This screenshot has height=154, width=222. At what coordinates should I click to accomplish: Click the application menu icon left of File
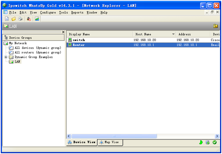pos(6,12)
